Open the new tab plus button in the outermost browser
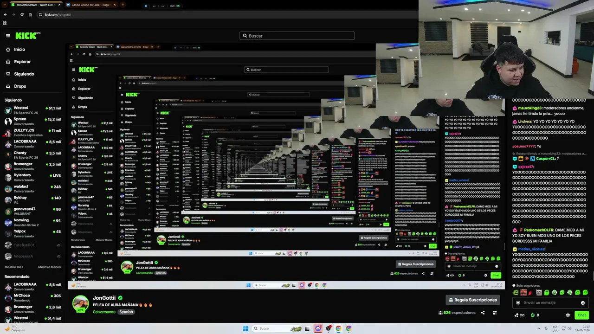 (123, 5)
